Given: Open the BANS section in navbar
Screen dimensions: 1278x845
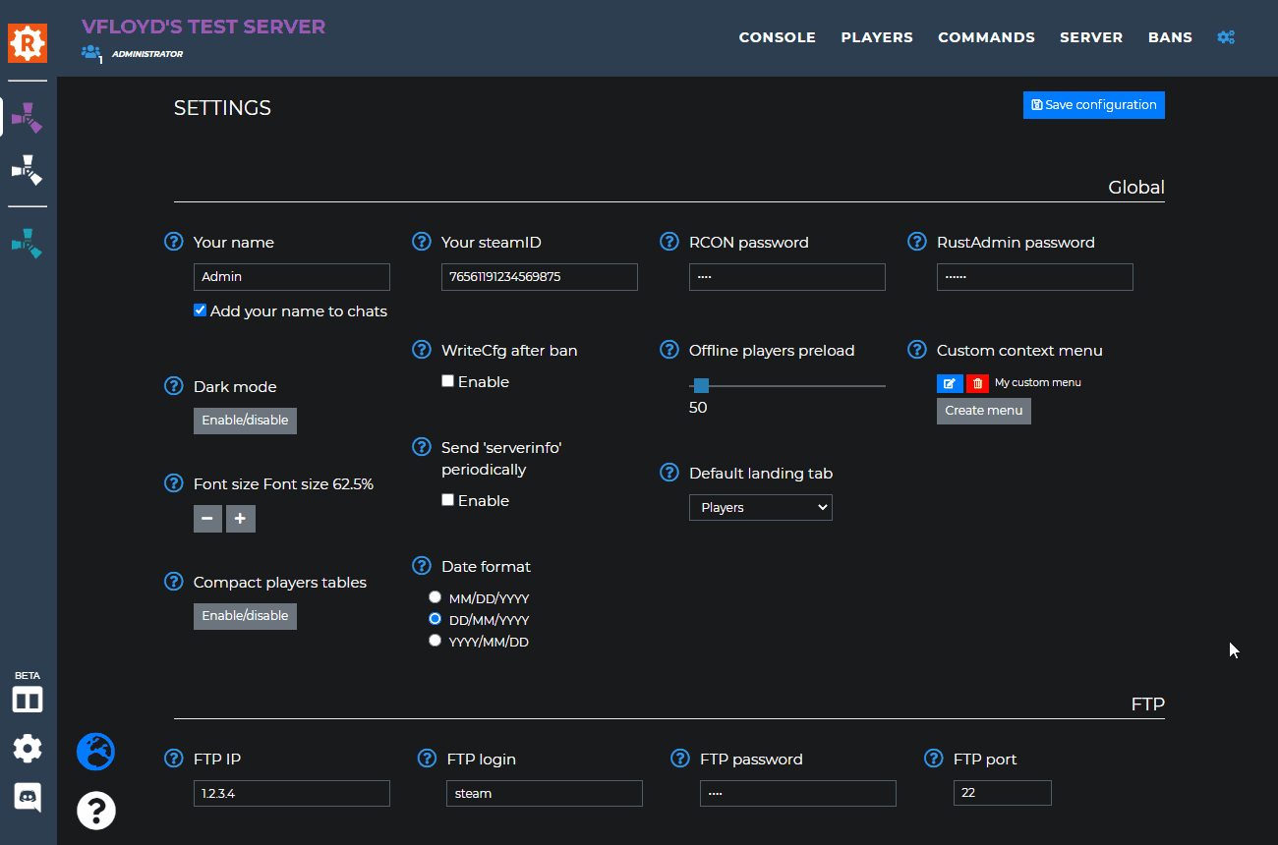Looking at the screenshot, I should coord(1170,36).
